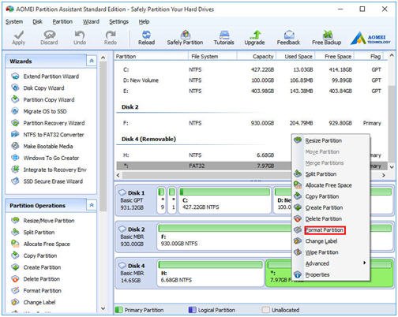398x317 pixels.
Task: Open Tutorials from the toolbar
Action: [x=223, y=38]
